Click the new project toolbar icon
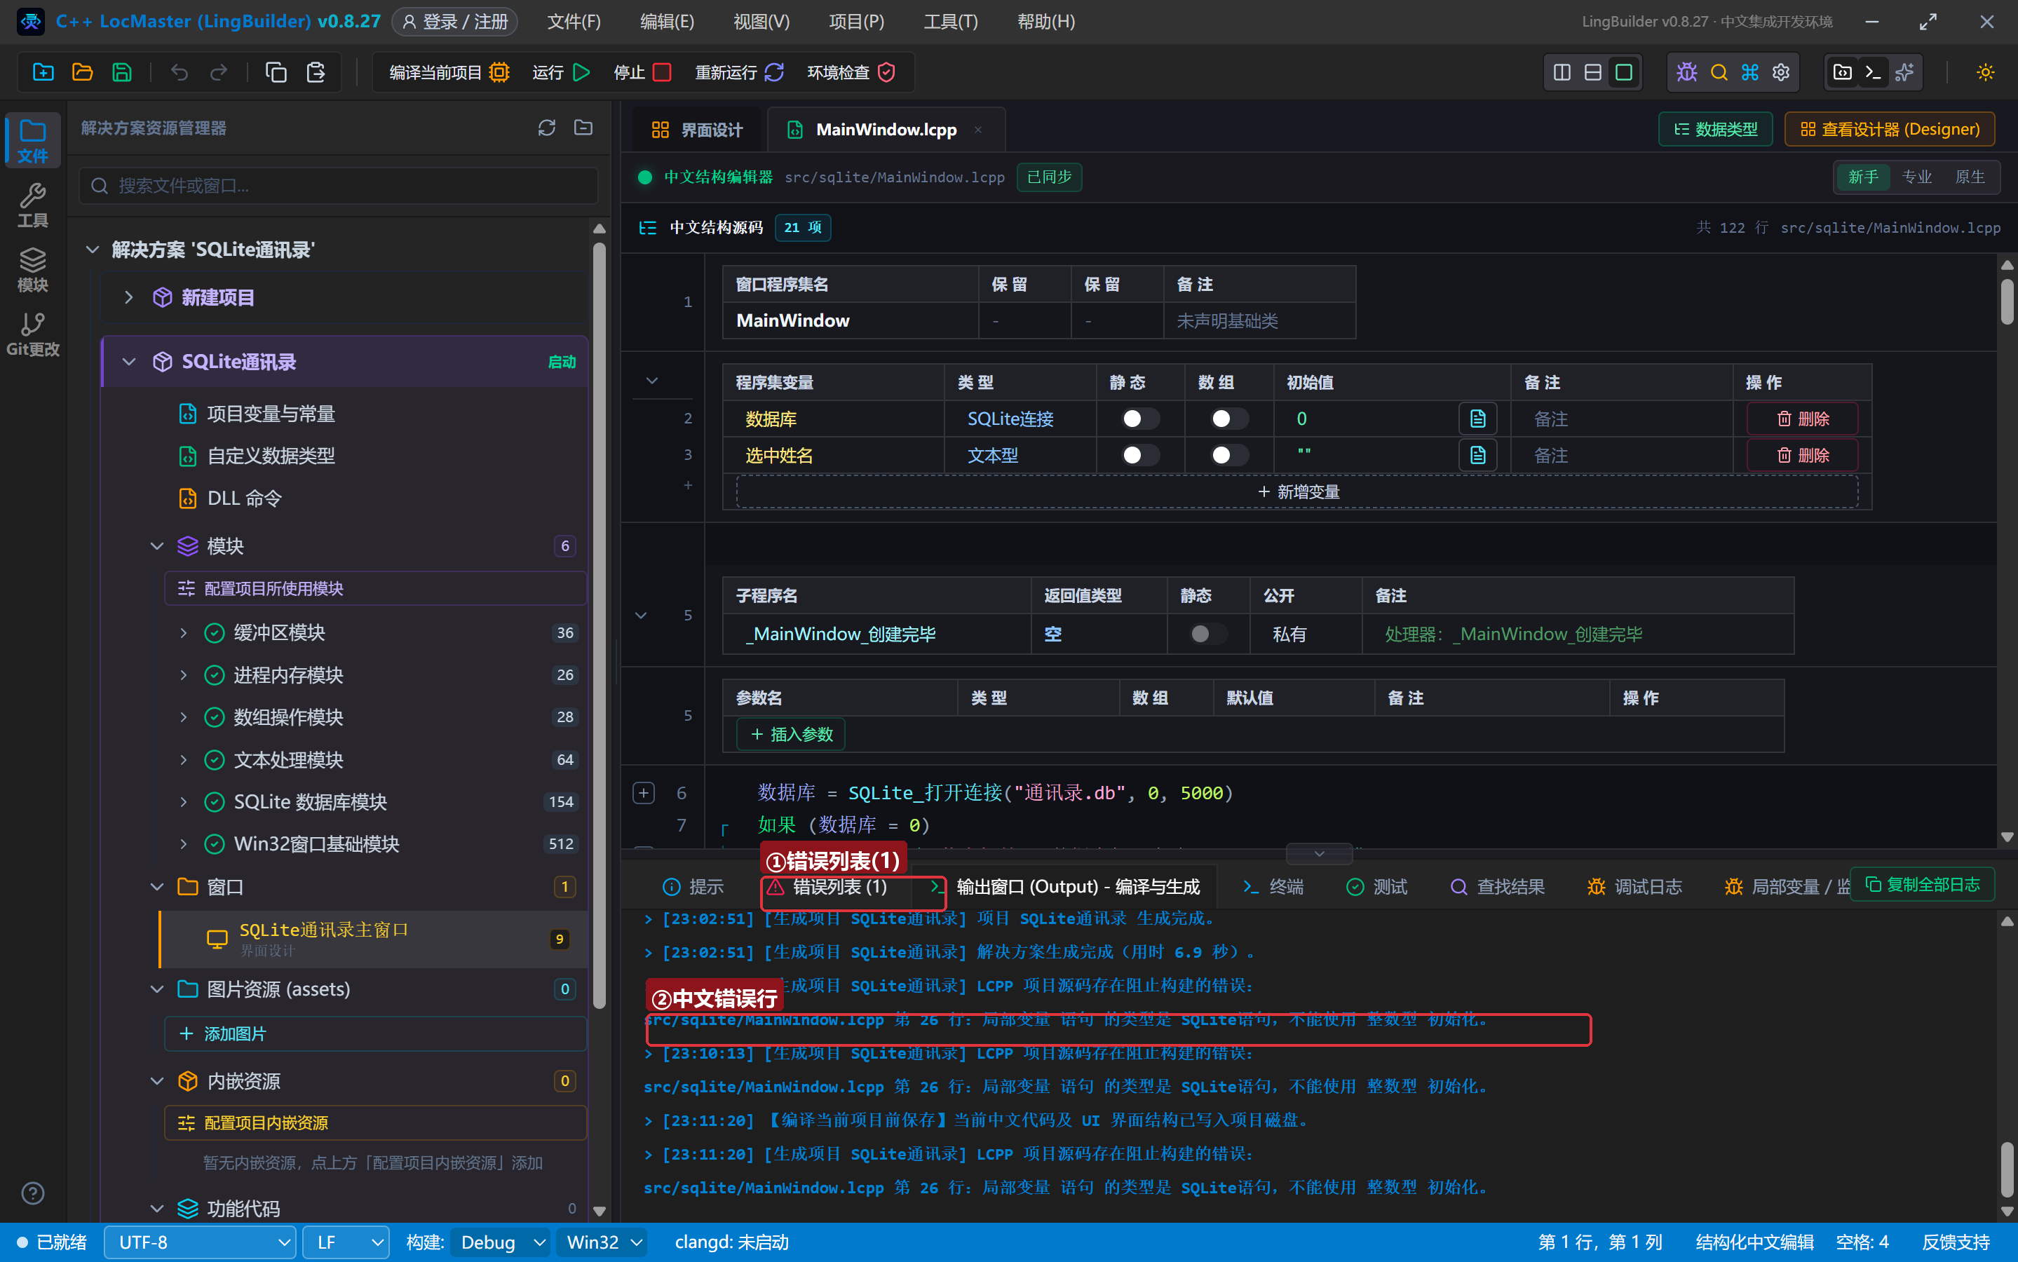The width and height of the screenshot is (2018, 1262). 43,73
